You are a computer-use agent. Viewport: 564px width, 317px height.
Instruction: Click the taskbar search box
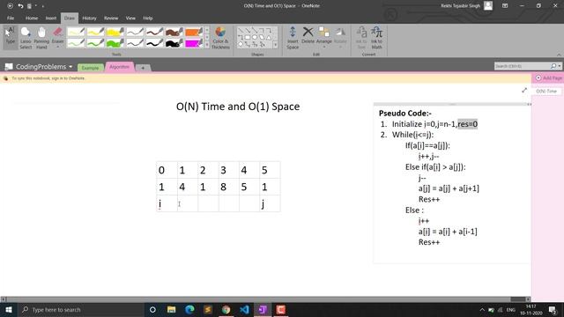[x=81, y=309]
